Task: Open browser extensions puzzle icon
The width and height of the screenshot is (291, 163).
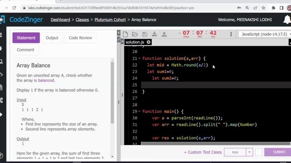Action: (x=273, y=8)
